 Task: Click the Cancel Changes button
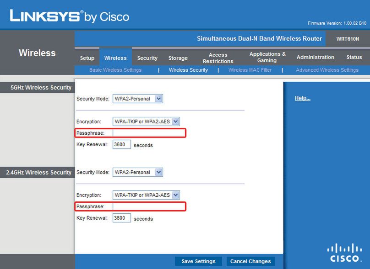pos(250,261)
